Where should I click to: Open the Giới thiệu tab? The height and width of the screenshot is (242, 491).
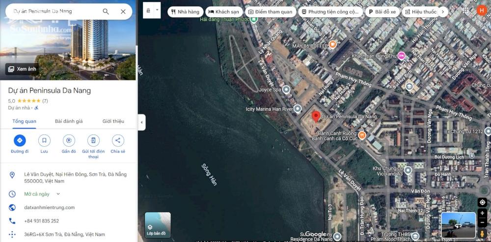pyautogui.click(x=113, y=121)
